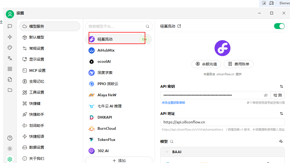Select the 302.AI provider
Screen dimensions: 290x163
click(119, 151)
